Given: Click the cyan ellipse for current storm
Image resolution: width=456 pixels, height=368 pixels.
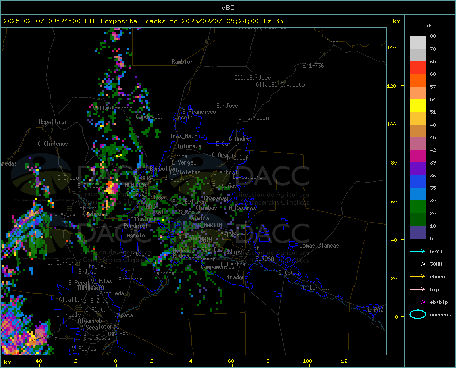Looking at the screenshot, I should pyautogui.click(x=417, y=314).
